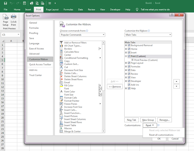Select the Cut scissors icon
The height and width of the screenshot is (151, 194).
[61, 67]
